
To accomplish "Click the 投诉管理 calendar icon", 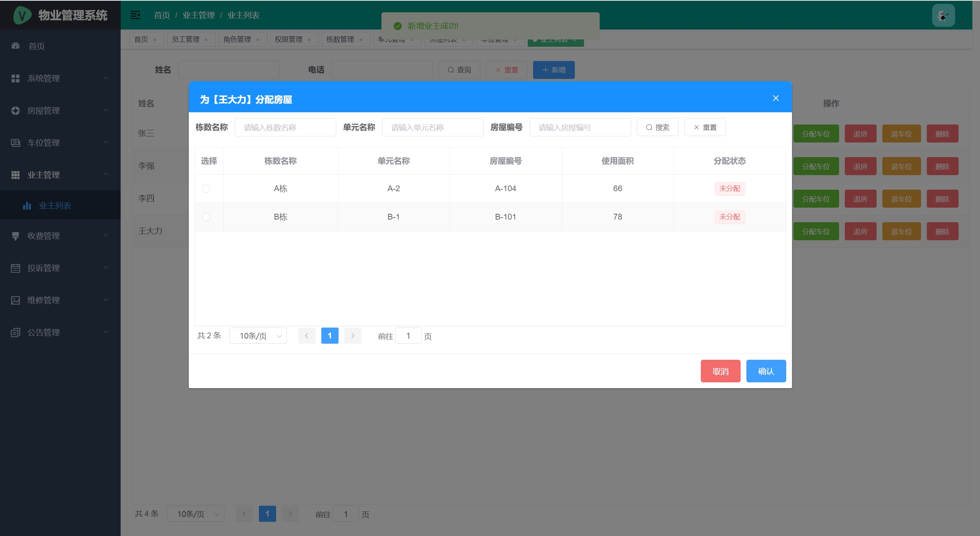I will pyautogui.click(x=15, y=268).
